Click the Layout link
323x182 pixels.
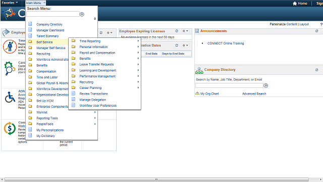304,24
